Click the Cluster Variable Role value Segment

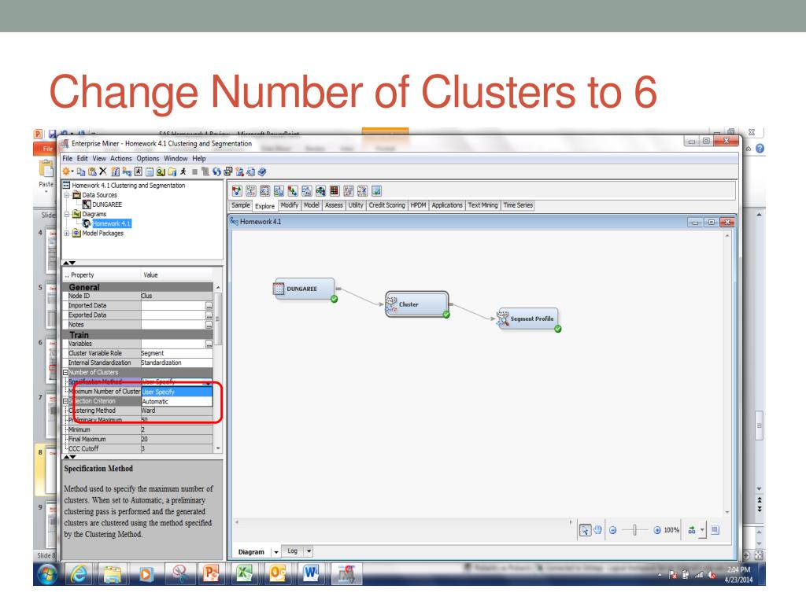coord(177,353)
